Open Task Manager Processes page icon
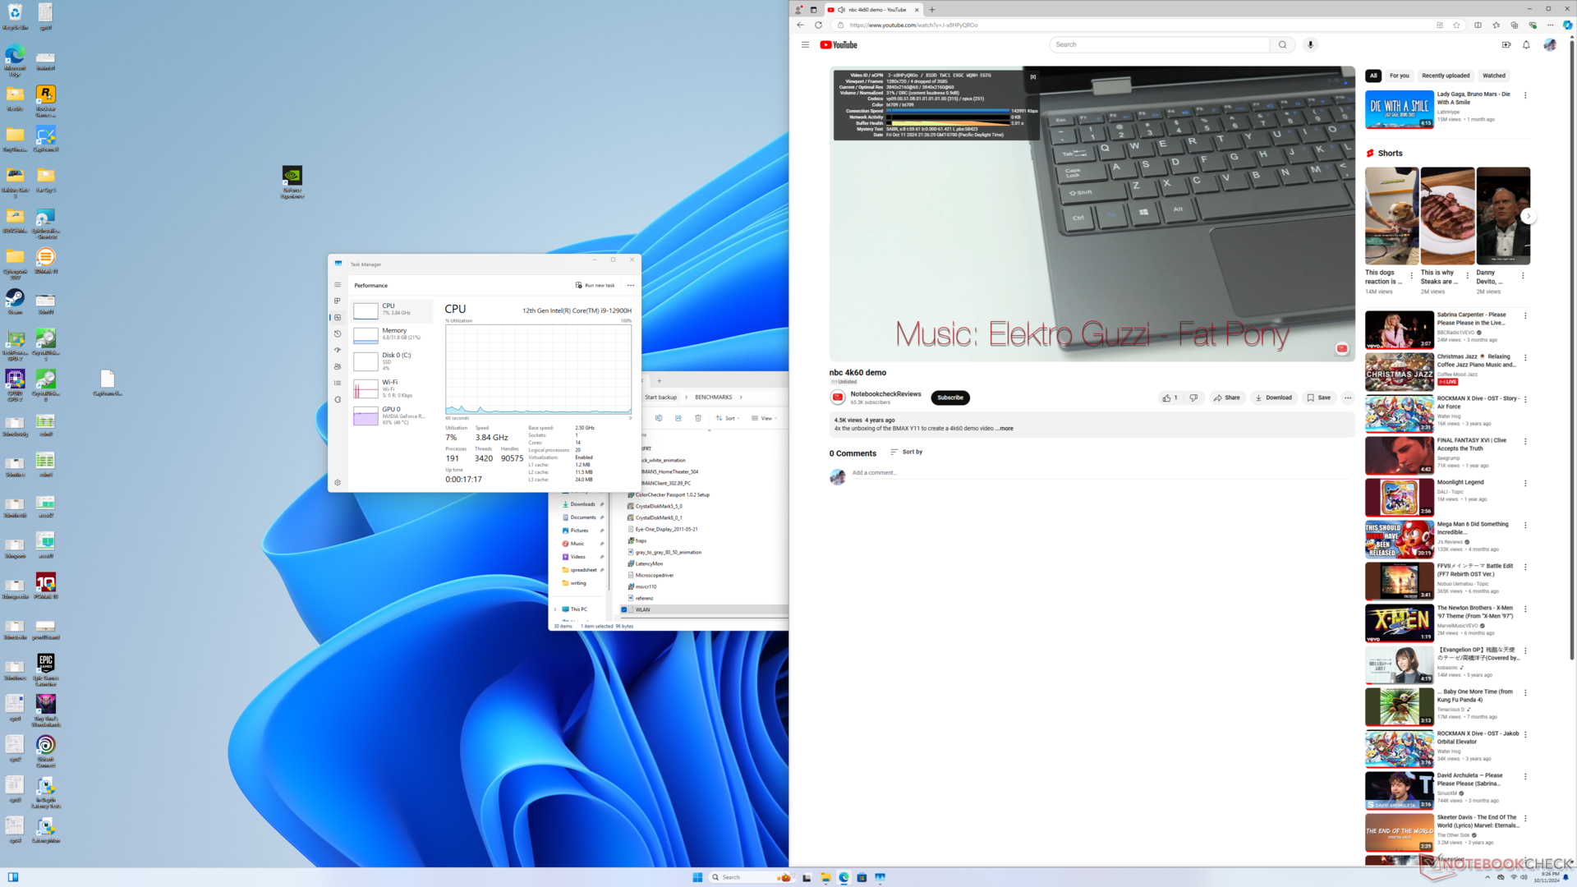The image size is (1577, 887). (x=338, y=301)
